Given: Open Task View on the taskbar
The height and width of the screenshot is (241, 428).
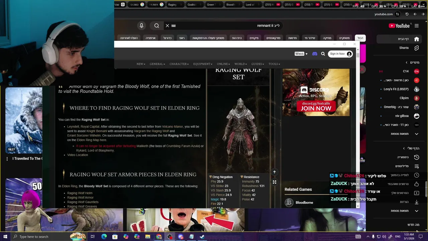Looking at the screenshot, I should point(93,237).
